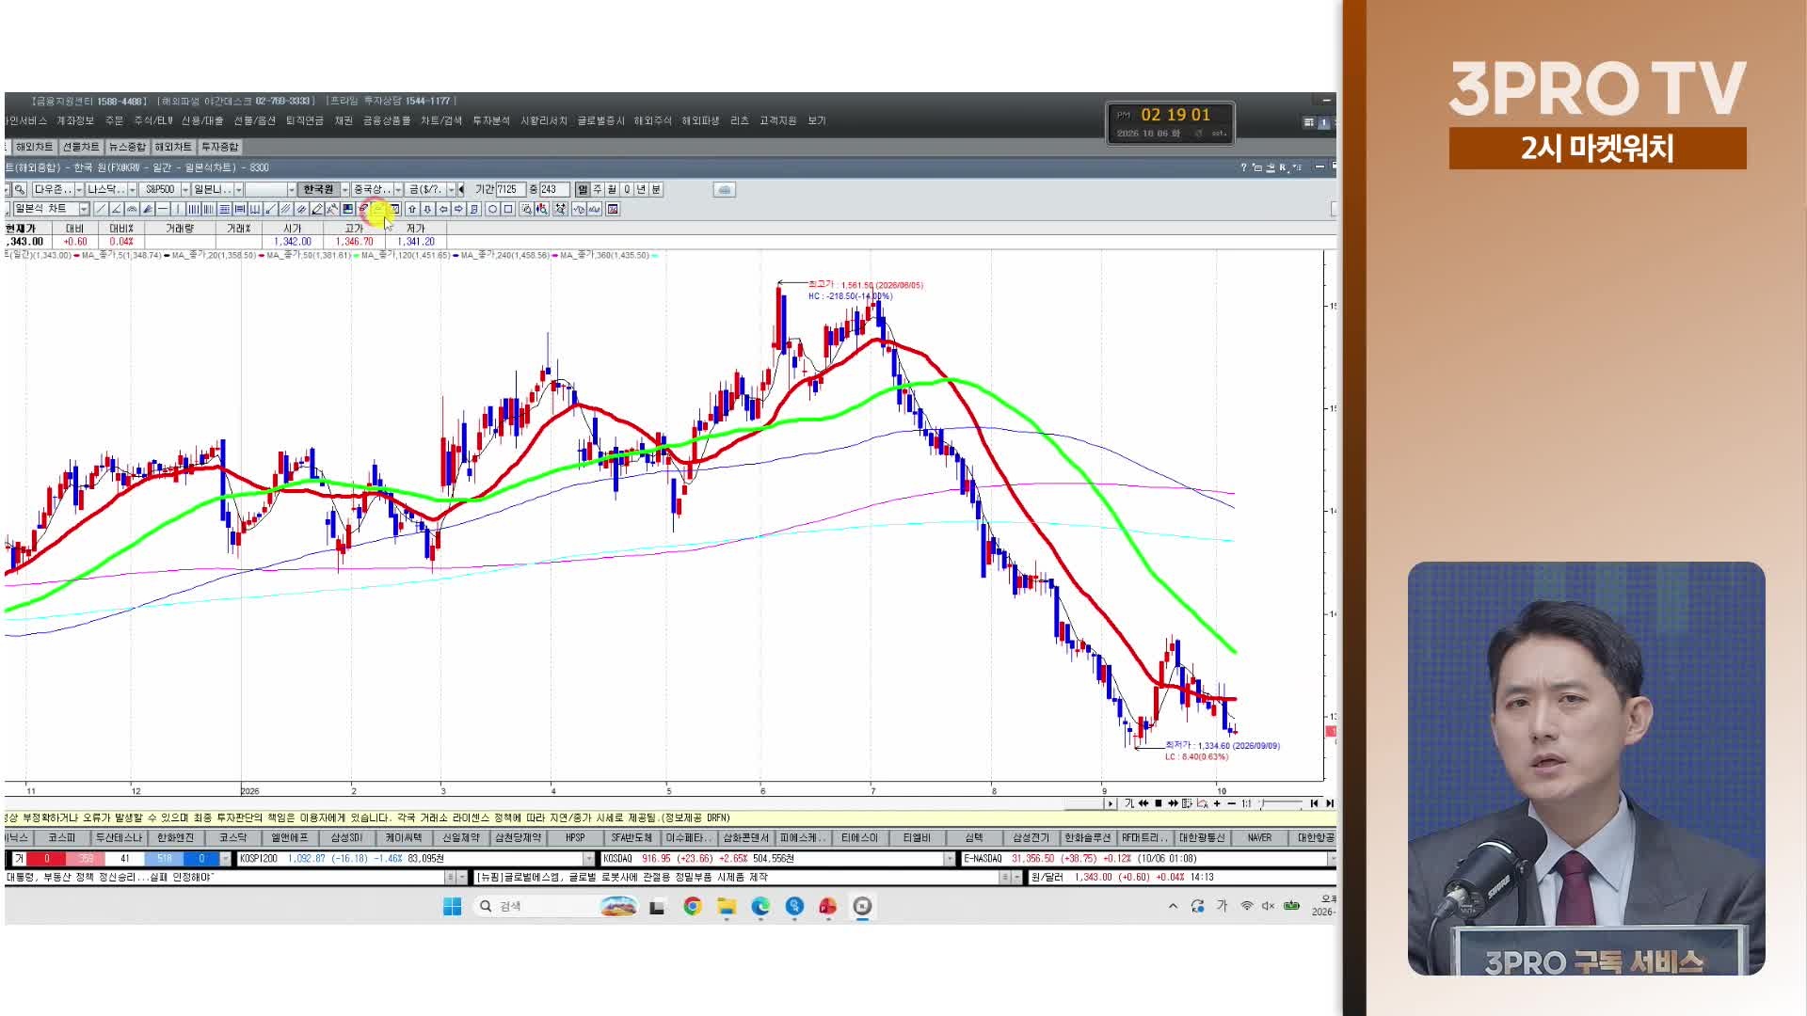Select the ellipse drawing tool

[492, 209]
